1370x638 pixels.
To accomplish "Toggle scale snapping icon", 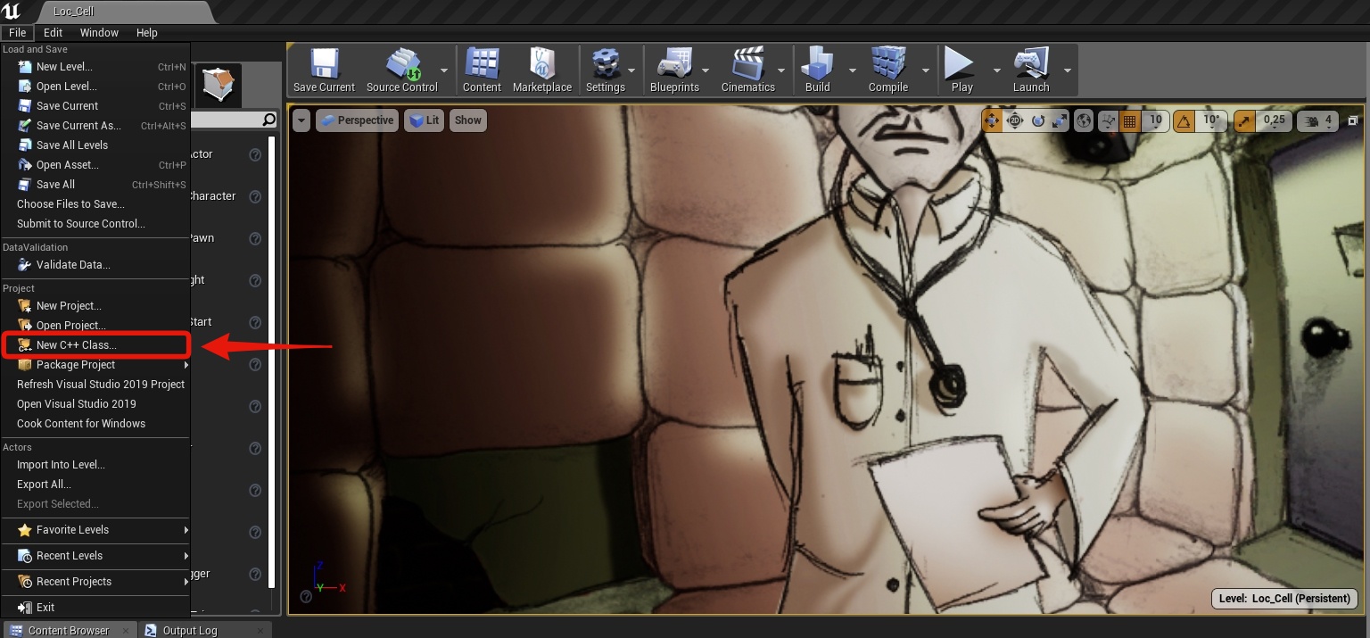I will [x=1245, y=120].
